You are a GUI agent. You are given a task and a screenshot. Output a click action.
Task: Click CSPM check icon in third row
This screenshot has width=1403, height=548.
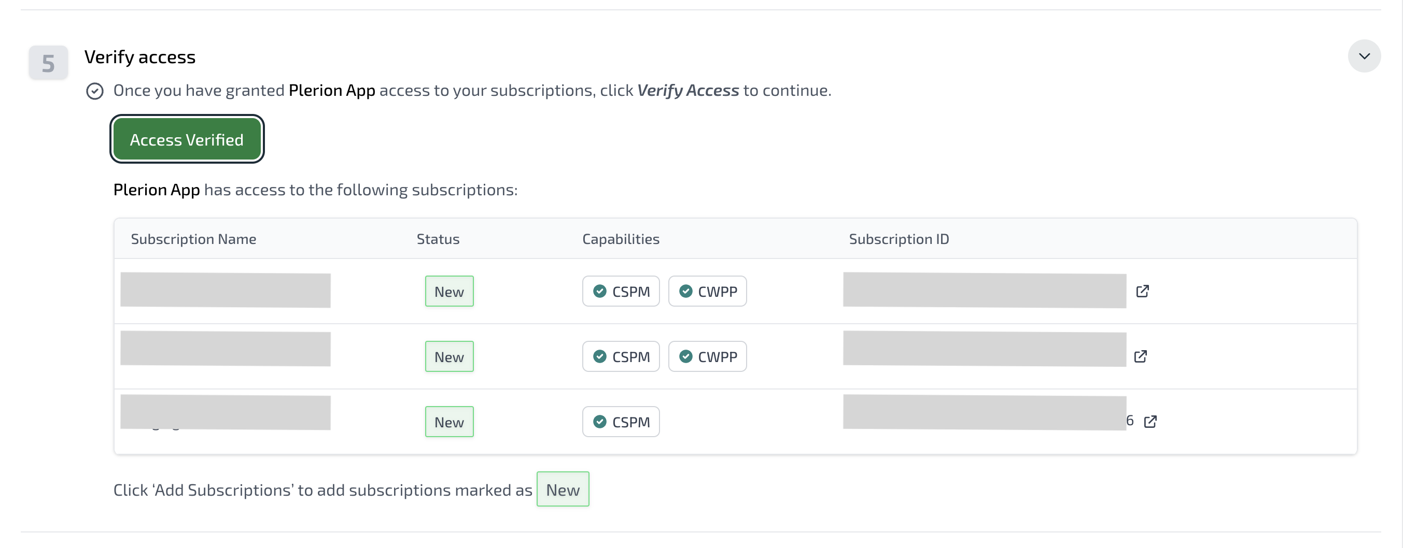[x=600, y=422]
